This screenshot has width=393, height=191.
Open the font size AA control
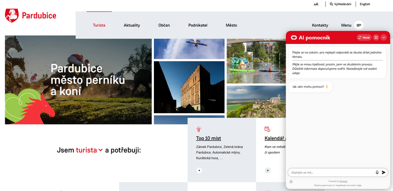pyautogui.click(x=316, y=4)
